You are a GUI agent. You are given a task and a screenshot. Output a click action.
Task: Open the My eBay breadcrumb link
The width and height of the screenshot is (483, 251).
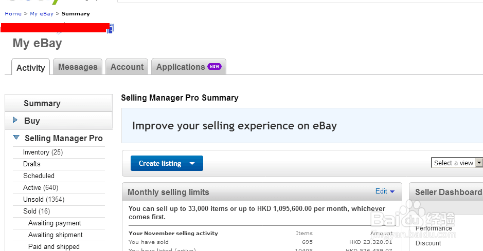(x=42, y=13)
